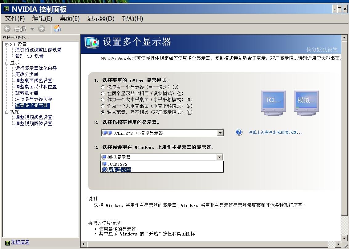Select 调整桌面尺寸和位置 tree item
349x249 pixels.
pyautogui.click(x=36, y=87)
